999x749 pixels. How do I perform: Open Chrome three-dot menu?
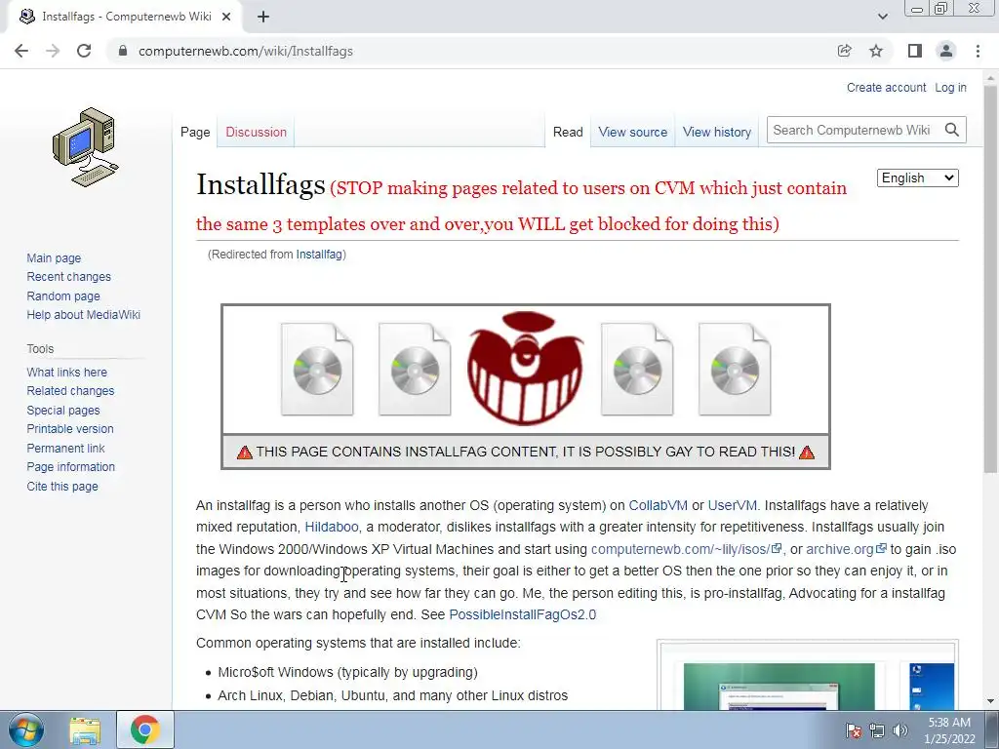(978, 51)
